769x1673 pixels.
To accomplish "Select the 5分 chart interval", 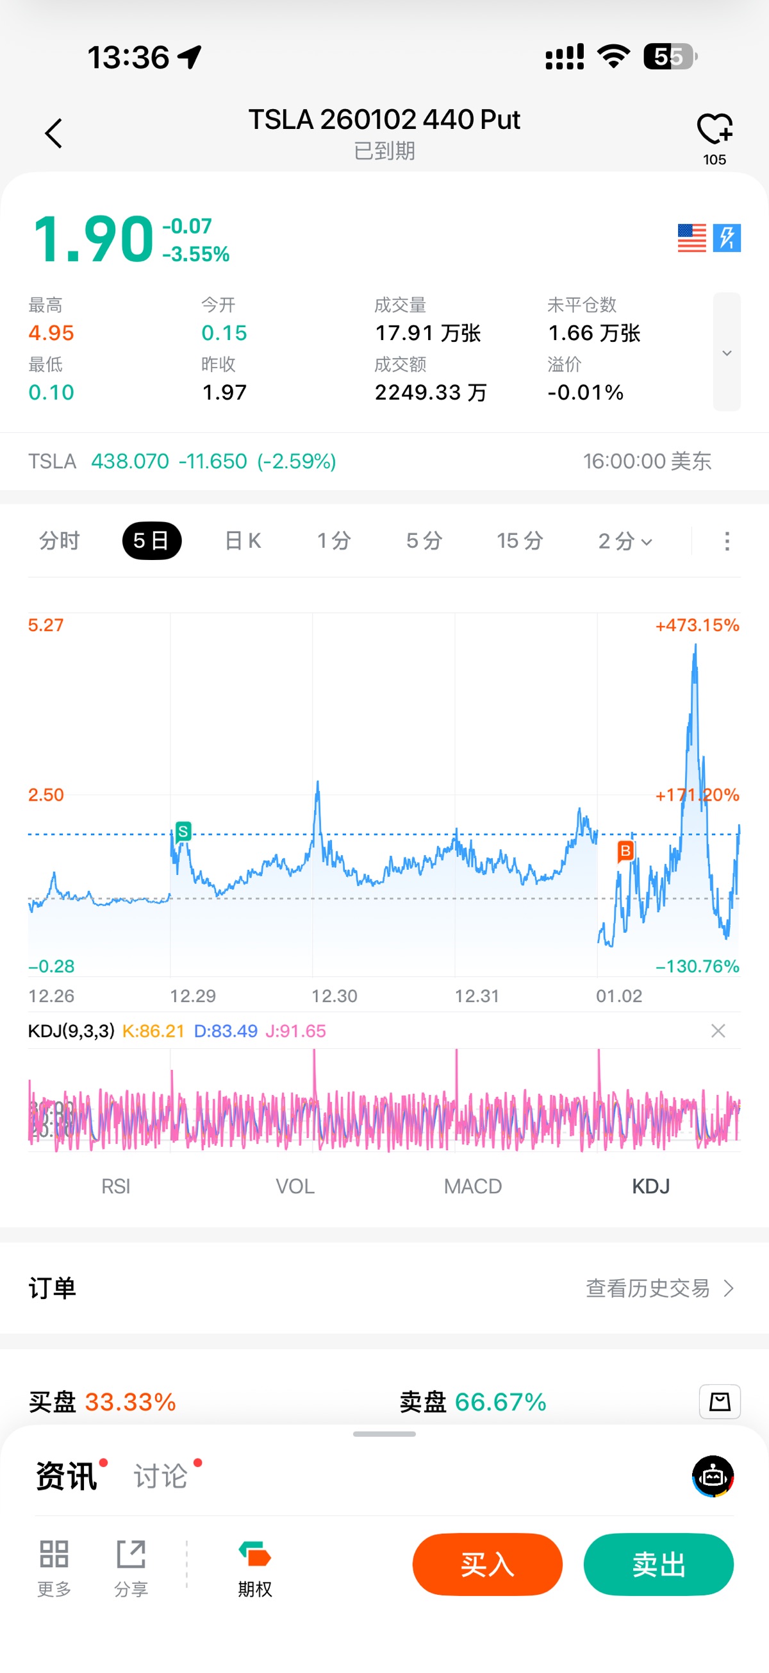I will pyautogui.click(x=424, y=540).
